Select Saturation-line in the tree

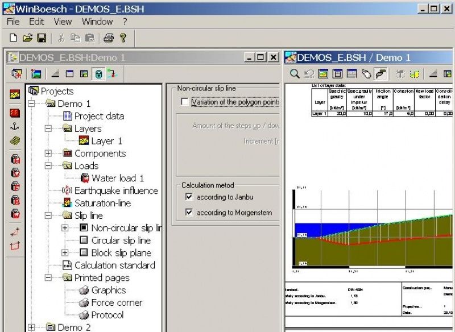(x=102, y=203)
